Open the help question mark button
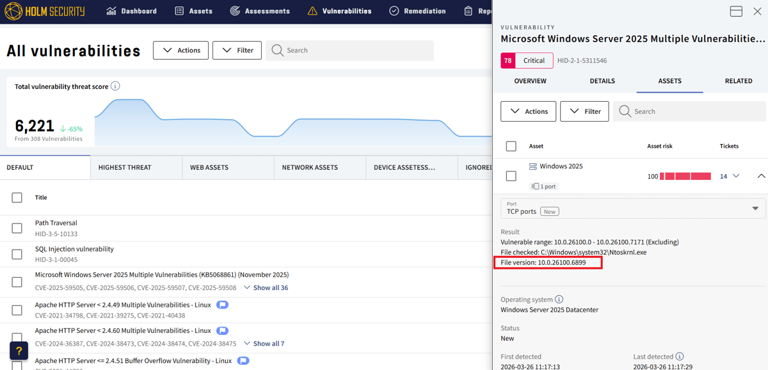 coord(19,351)
